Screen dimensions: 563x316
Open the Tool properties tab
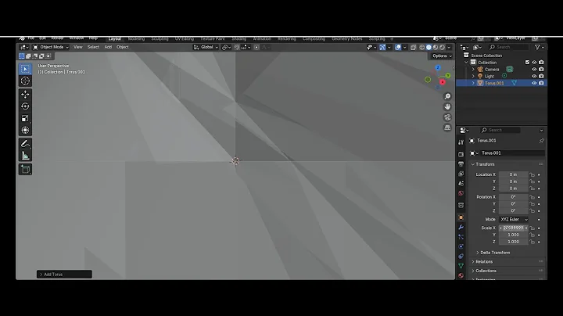pyautogui.click(x=461, y=142)
